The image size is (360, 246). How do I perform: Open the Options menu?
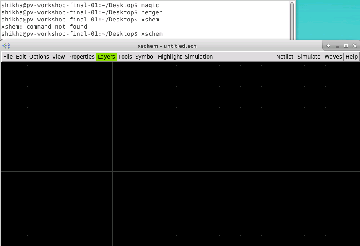click(39, 57)
